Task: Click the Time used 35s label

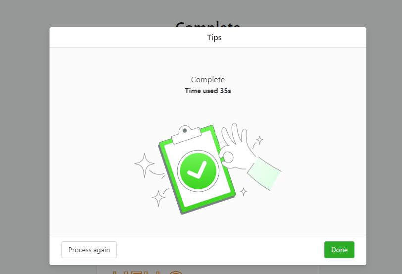Action: pyautogui.click(x=207, y=91)
